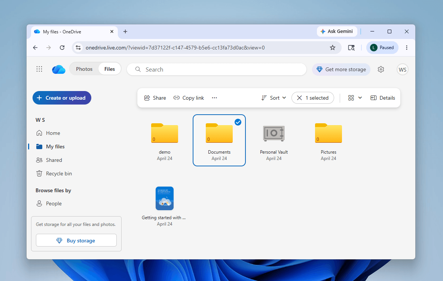Open the demo folder
The height and width of the screenshot is (281, 443).
click(x=164, y=133)
